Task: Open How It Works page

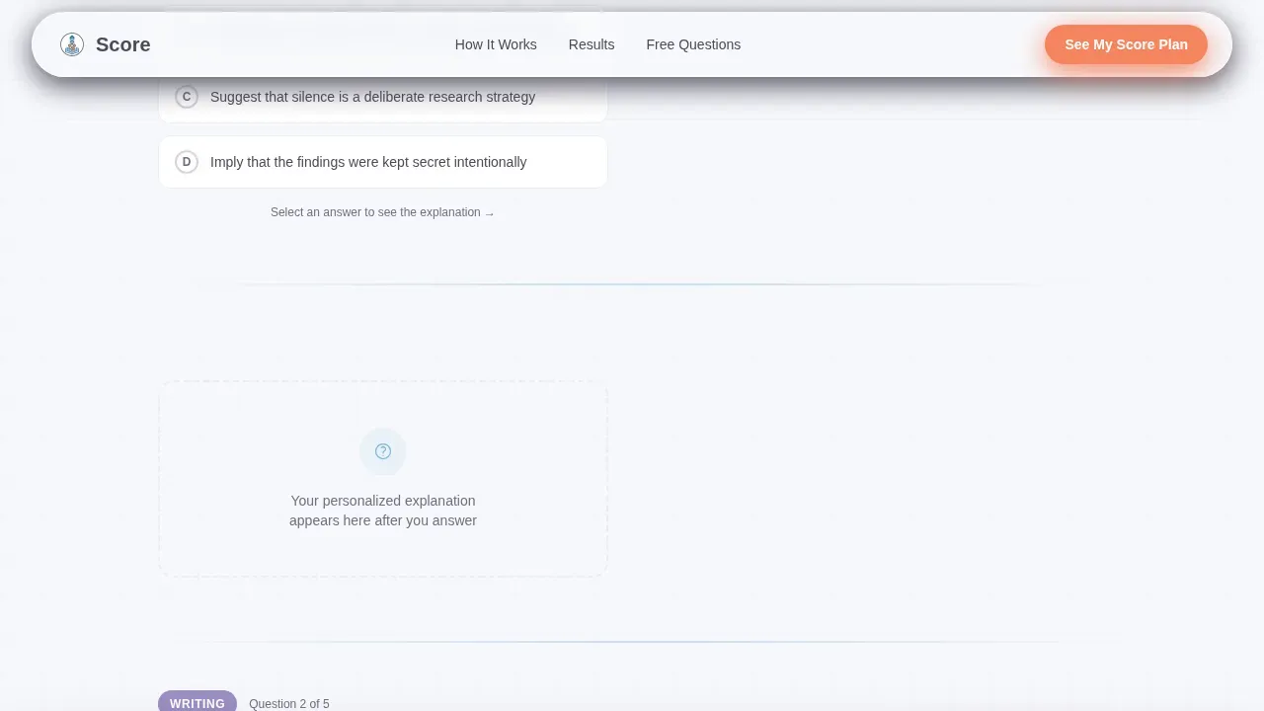Action: click(x=496, y=44)
